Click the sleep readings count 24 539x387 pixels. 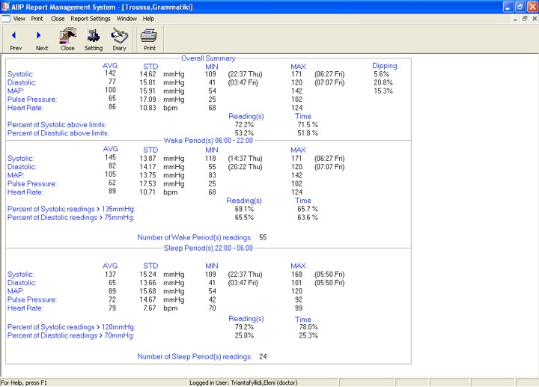[x=263, y=357]
